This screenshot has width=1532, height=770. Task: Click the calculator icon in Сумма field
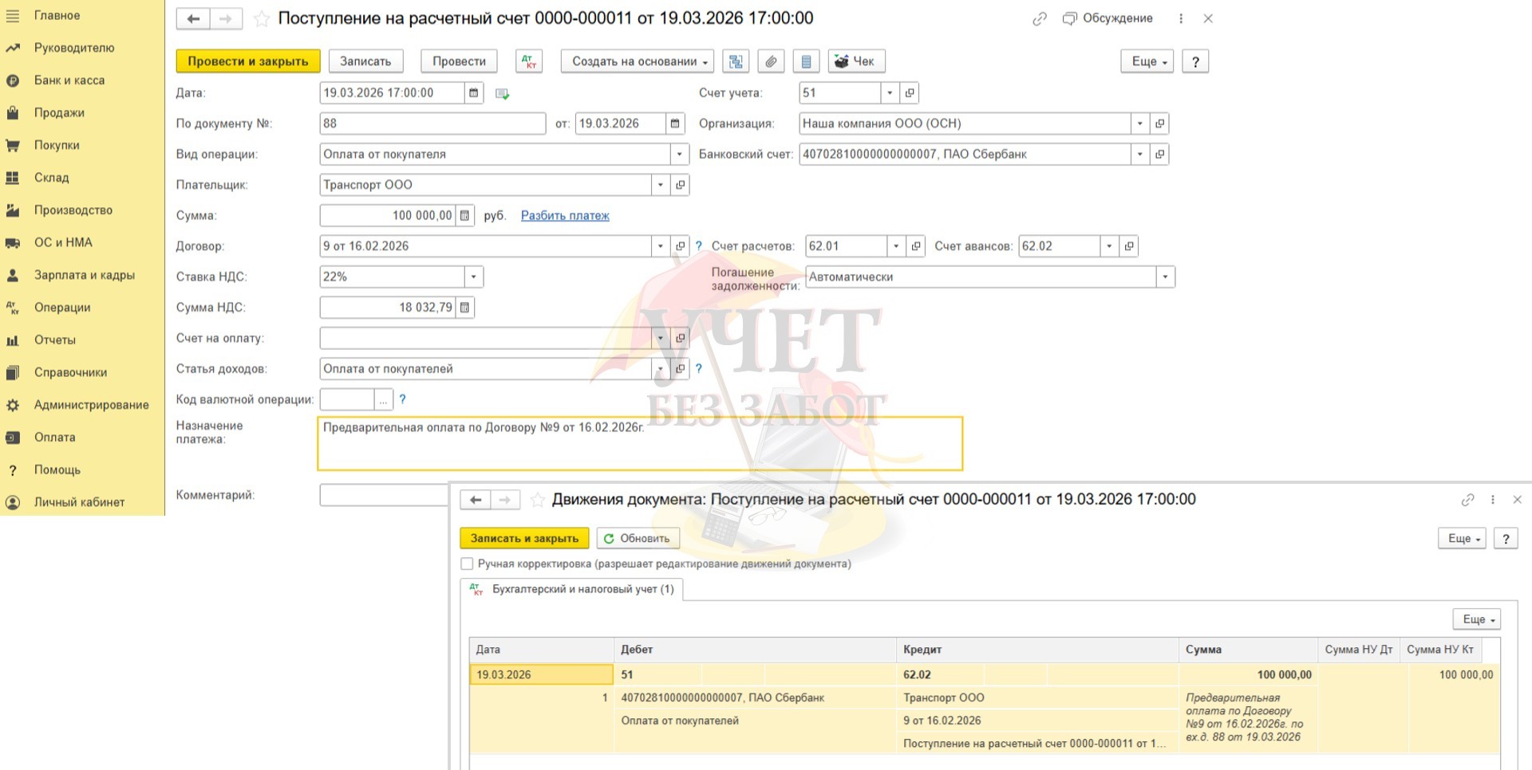(x=464, y=216)
